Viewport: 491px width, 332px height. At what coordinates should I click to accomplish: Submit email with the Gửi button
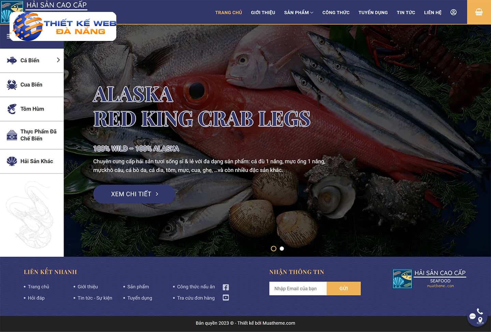344,288
